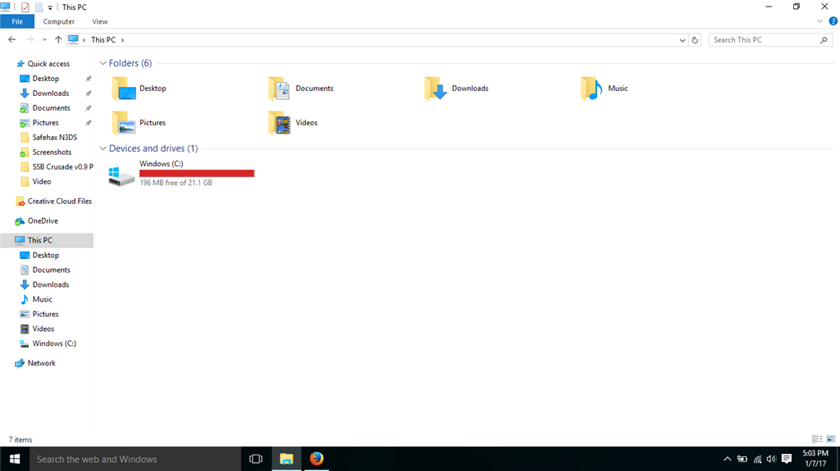Click the File Explorer taskbar icon
This screenshot has width=840, height=471.
pos(286,460)
